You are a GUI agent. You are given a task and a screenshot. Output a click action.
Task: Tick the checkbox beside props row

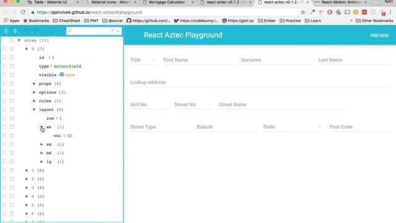pyautogui.click(x=12, y=84)
